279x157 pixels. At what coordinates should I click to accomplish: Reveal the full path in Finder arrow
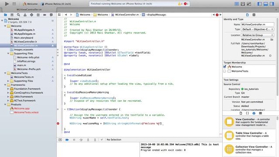[270, 56]
